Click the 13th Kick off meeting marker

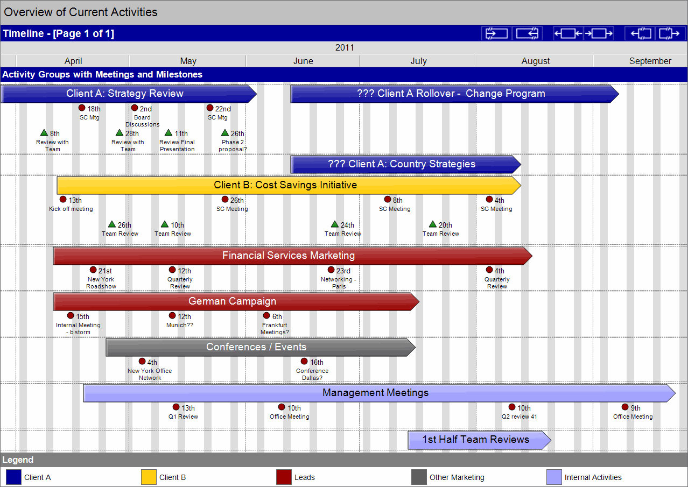(63, 200)
